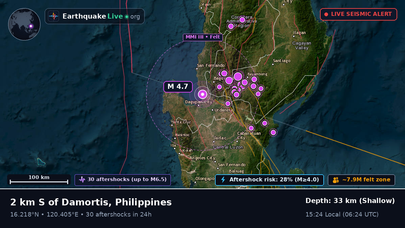Click the red dot in the live alert badge
Viewport: 405px width, 228px height.
coord(326,14)
